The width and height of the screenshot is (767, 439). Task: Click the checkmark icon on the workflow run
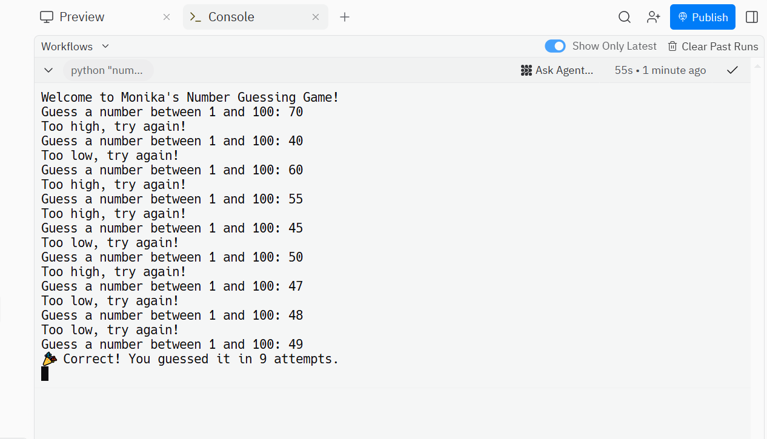732,70
